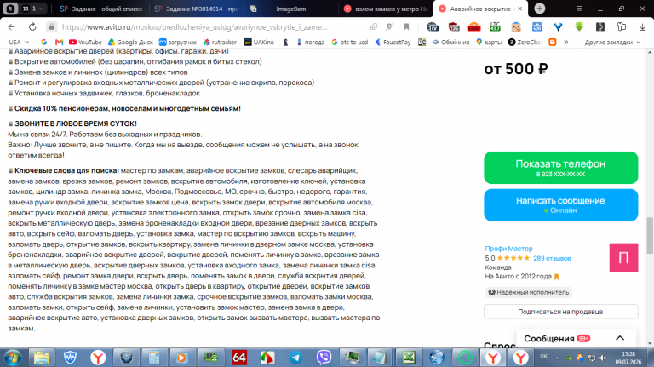The width and height of the screenshot is (654, 367).
Task: Open FaucetPay bookmark
Action: (393, 42)
